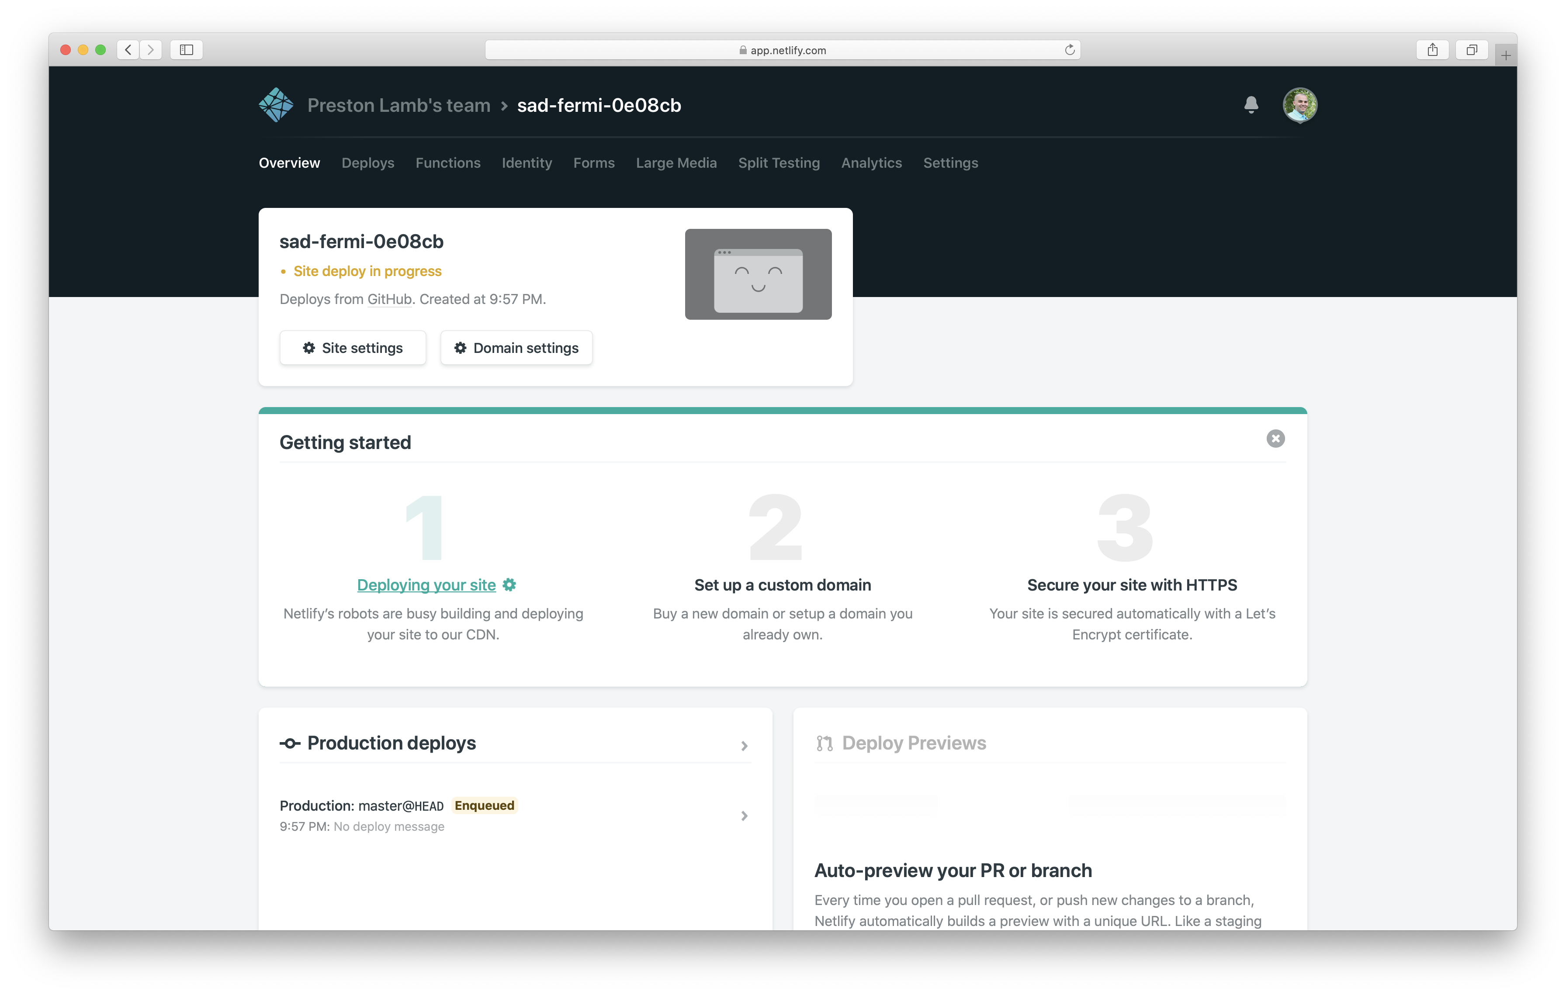Go back with browser back arrow
The image size is (1566, 995).
pyautogui.click(x=128, y=50)
